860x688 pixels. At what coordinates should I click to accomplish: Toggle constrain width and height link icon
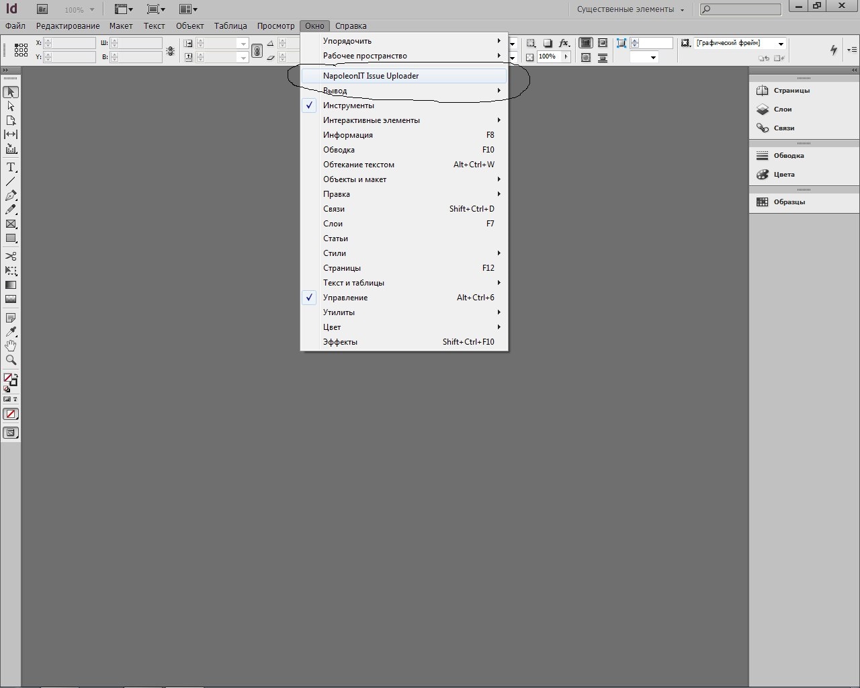[171, 50]
